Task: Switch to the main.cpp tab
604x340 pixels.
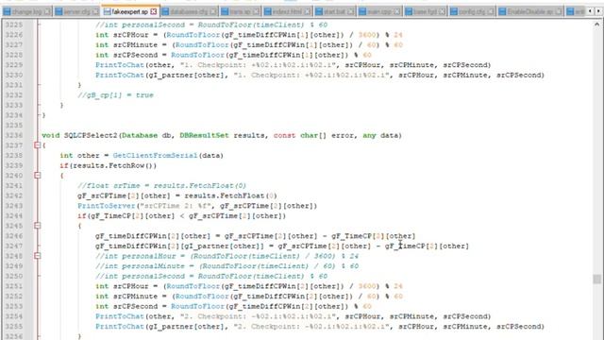Action: tap(379, 11)
